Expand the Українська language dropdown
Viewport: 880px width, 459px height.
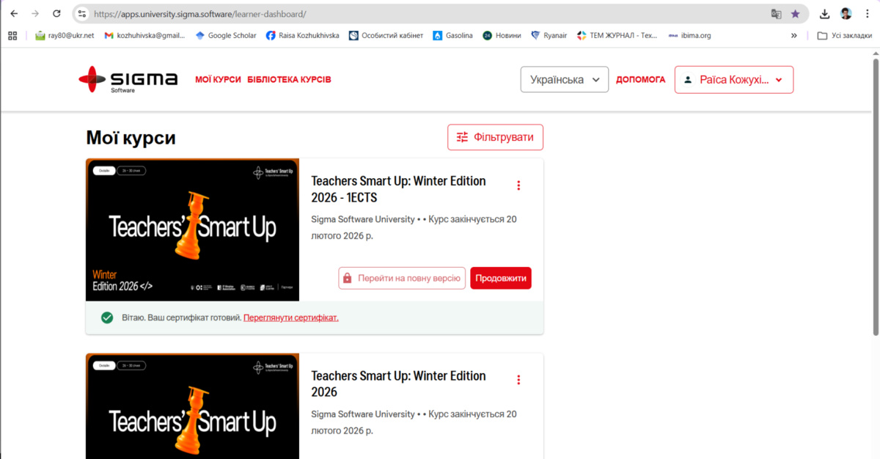point(564,80)
